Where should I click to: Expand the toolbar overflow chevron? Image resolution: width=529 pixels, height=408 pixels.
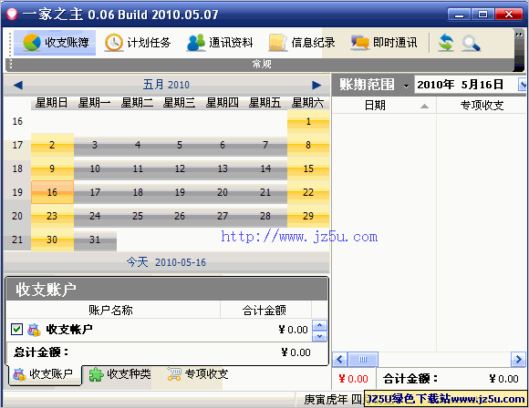click(519, 35)
